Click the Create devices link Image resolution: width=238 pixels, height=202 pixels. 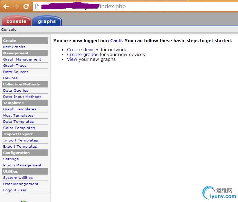click(83, 49)
